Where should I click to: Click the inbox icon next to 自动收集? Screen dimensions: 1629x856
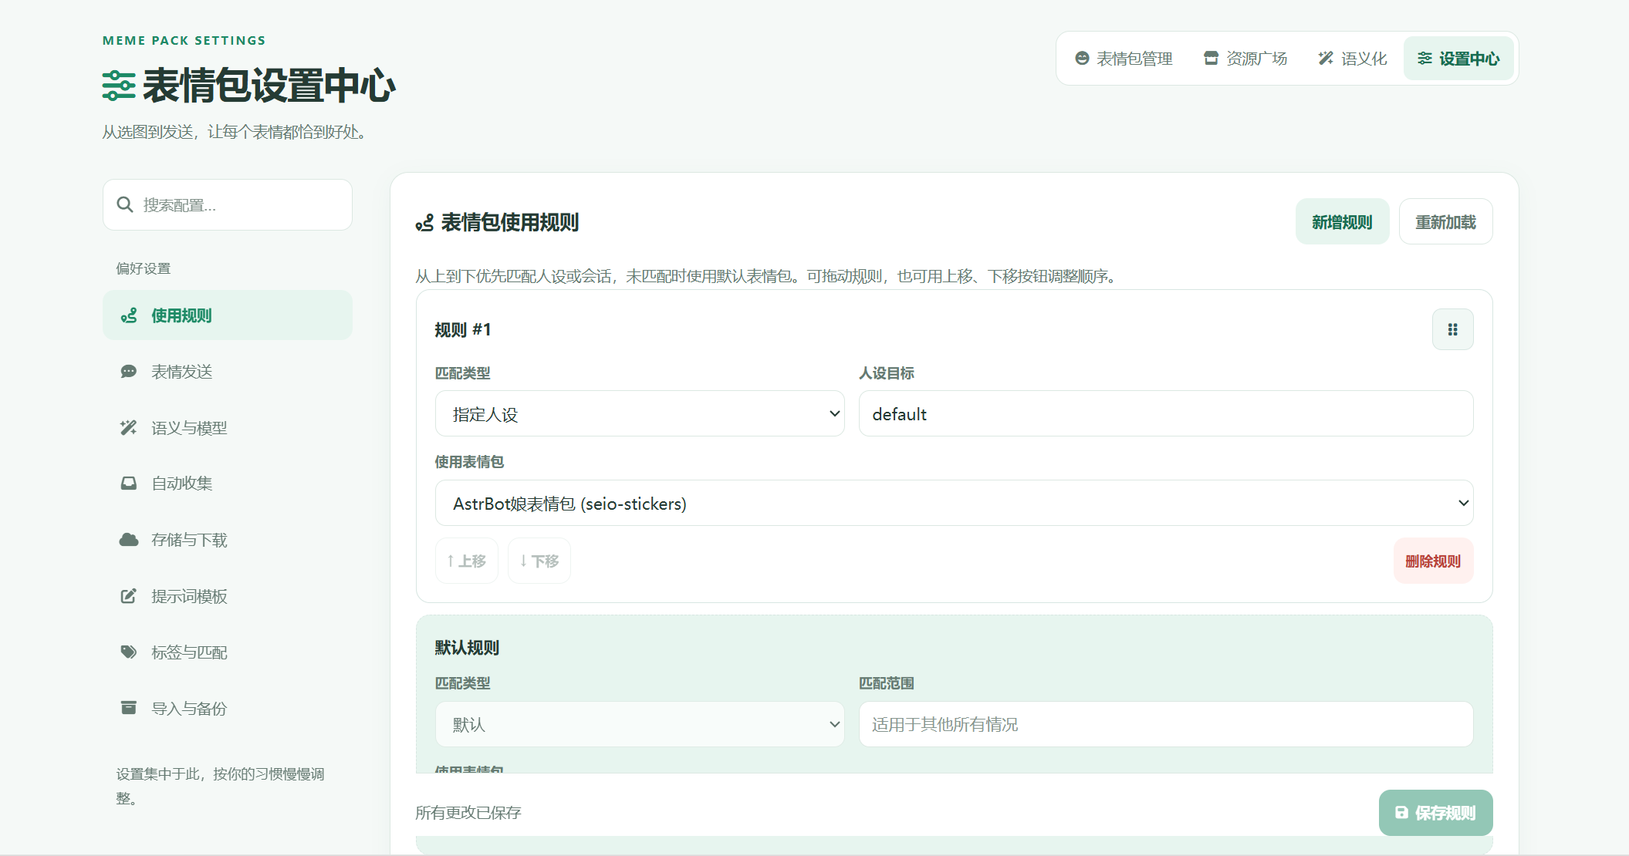(x=129, y=484)
